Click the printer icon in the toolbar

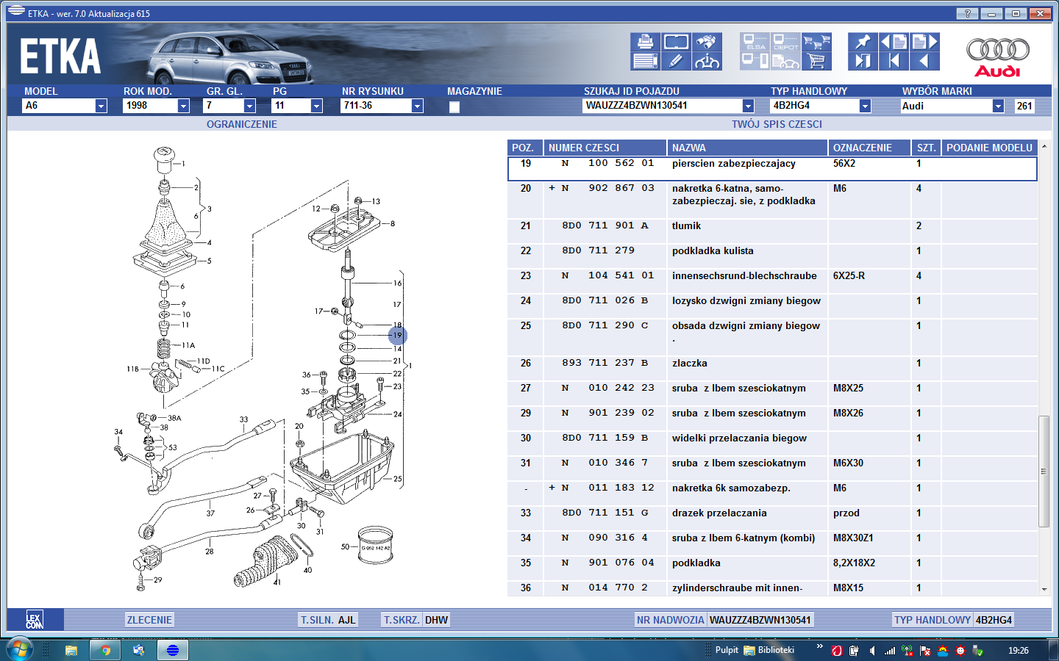[645, 42]
